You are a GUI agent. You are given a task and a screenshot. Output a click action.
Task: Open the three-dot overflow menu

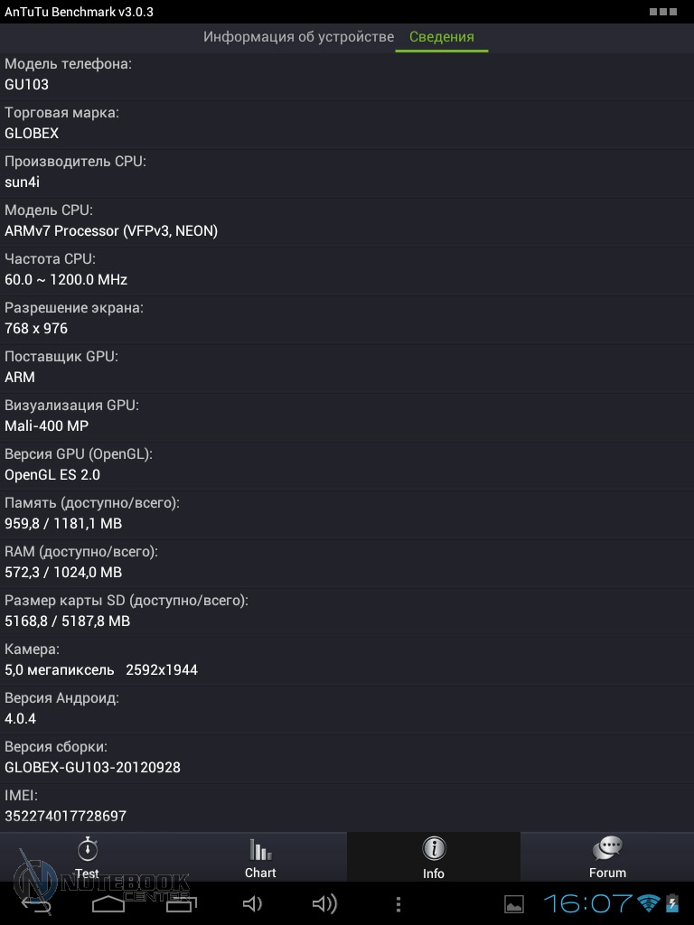click(399, 903)
